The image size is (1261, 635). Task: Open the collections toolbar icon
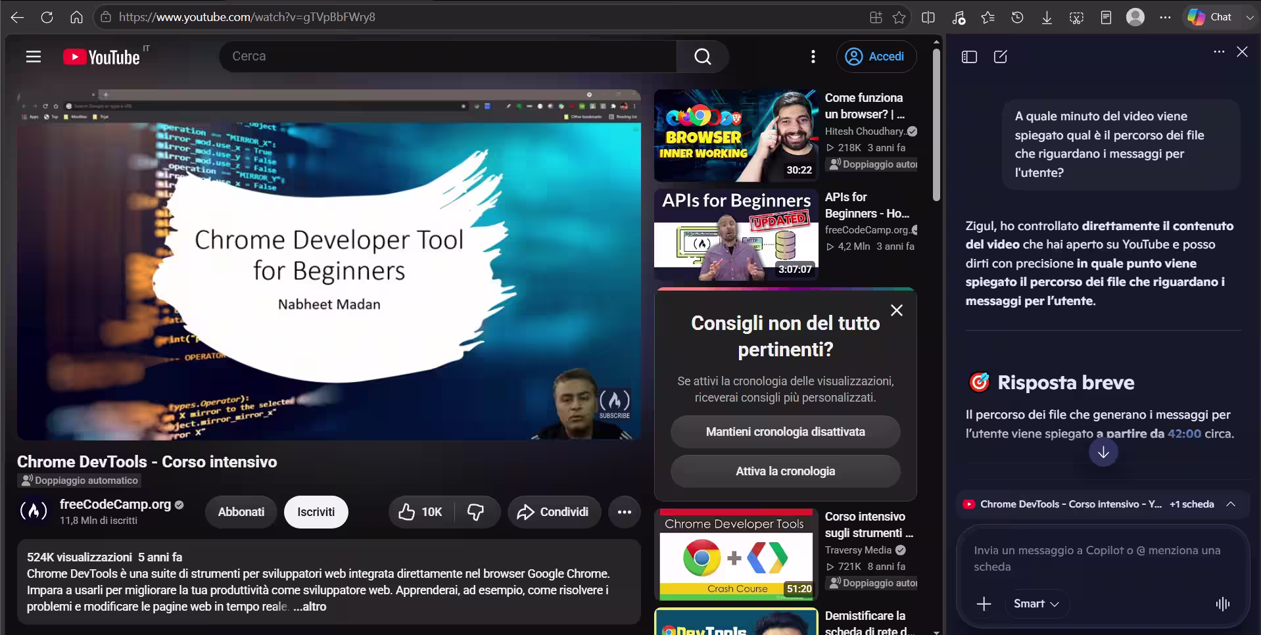[1106, 18]
